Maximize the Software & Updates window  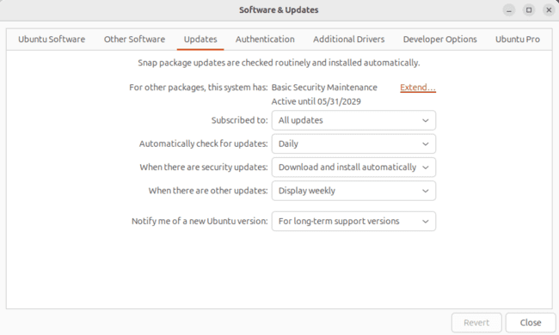pos(529,10)
